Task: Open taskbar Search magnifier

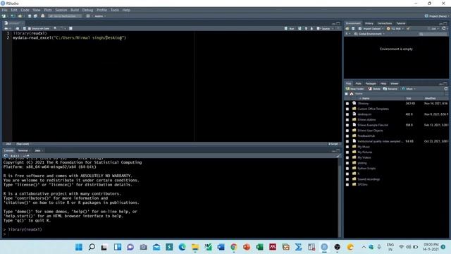Action: tap(92, 247)
